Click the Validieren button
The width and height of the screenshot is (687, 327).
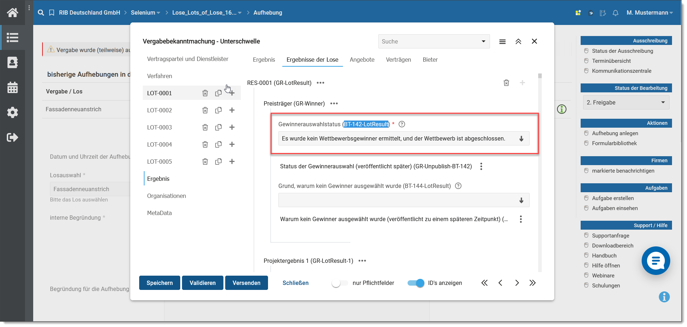pyautogui.click(x=203, y=283)
